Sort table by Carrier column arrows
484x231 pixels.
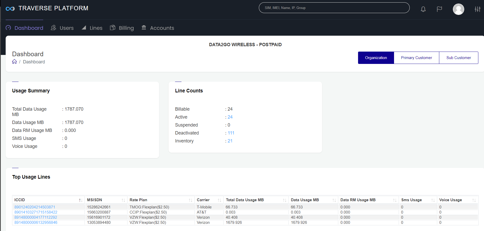tap(219, 200)
